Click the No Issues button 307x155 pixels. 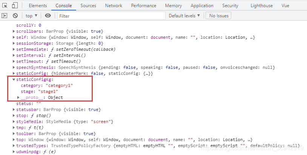(x=219, y=16)
